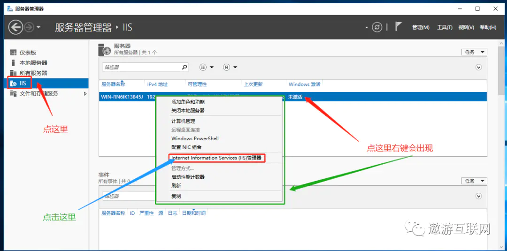Choose 复制 from context menu

[x=176, y=196]
